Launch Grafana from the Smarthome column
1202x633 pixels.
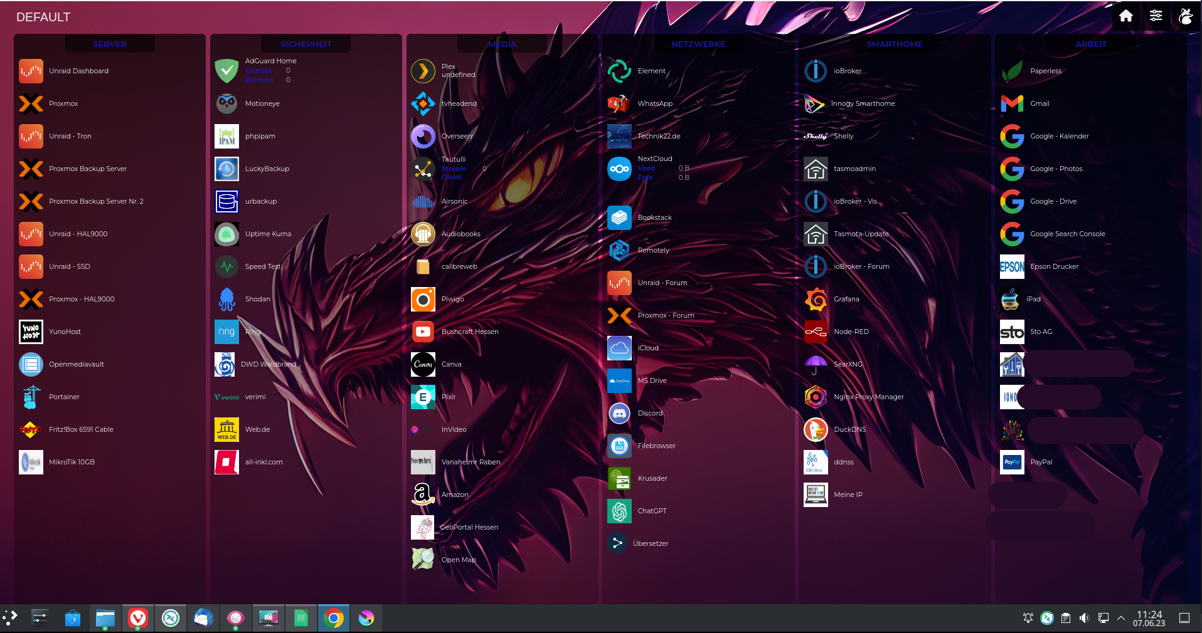click(x=816, y=299)
